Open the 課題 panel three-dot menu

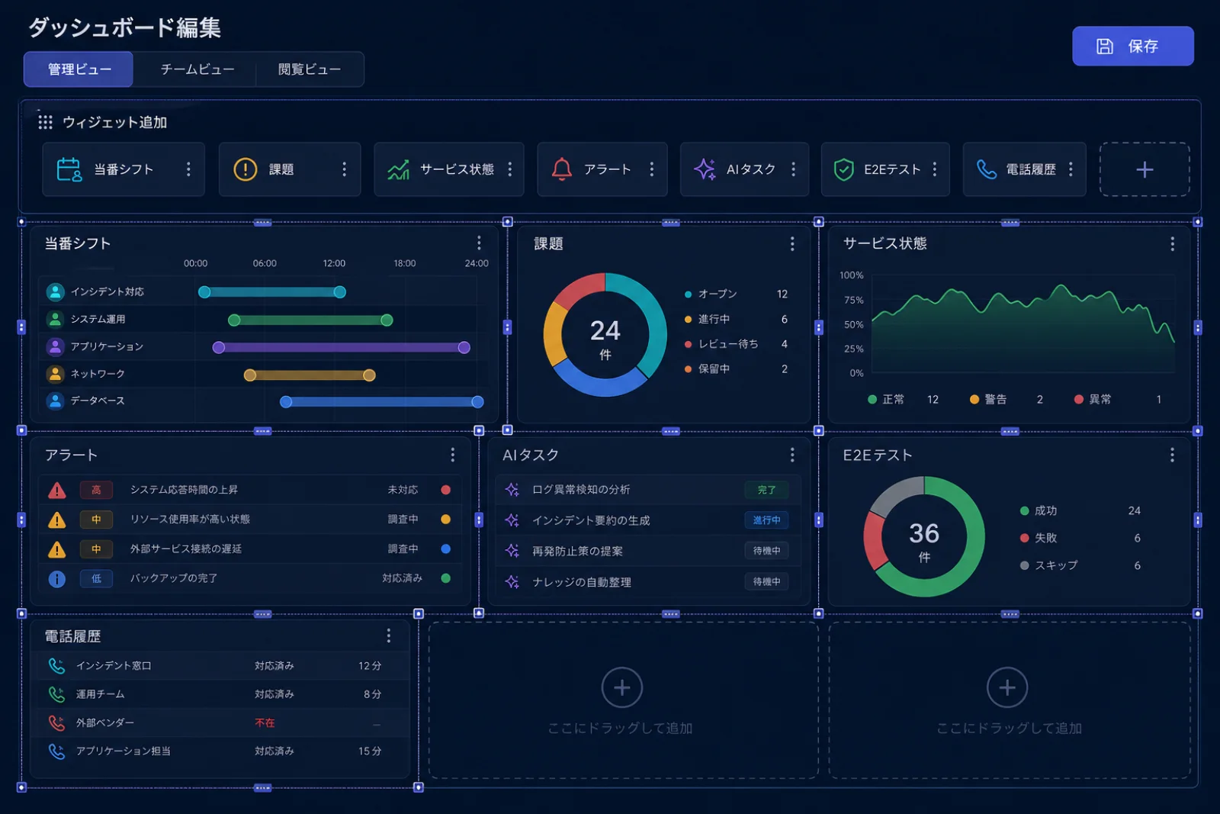[x=792, y=243]
